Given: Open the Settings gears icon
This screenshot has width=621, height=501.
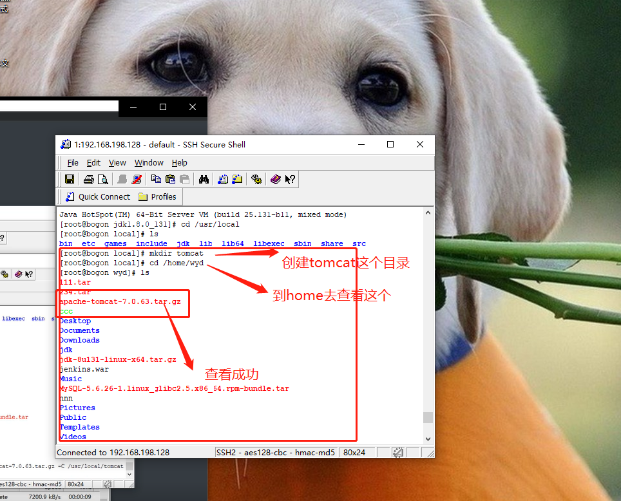Looking at the screenshot, I should click(256, 180).
